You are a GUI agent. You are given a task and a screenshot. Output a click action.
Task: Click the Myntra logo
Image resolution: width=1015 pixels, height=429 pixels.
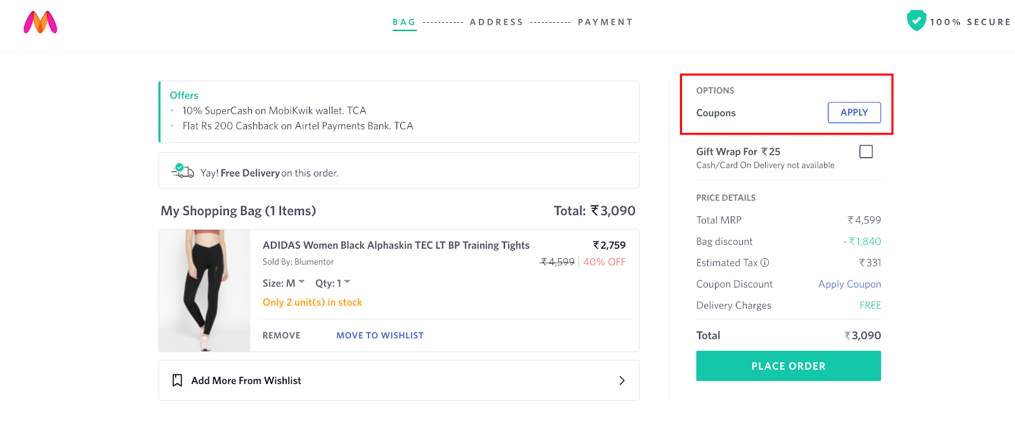click(39, 22)
